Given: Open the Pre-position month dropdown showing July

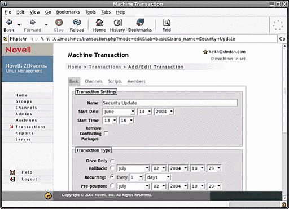Looking at the screenshot, I should tap(133, 186).
